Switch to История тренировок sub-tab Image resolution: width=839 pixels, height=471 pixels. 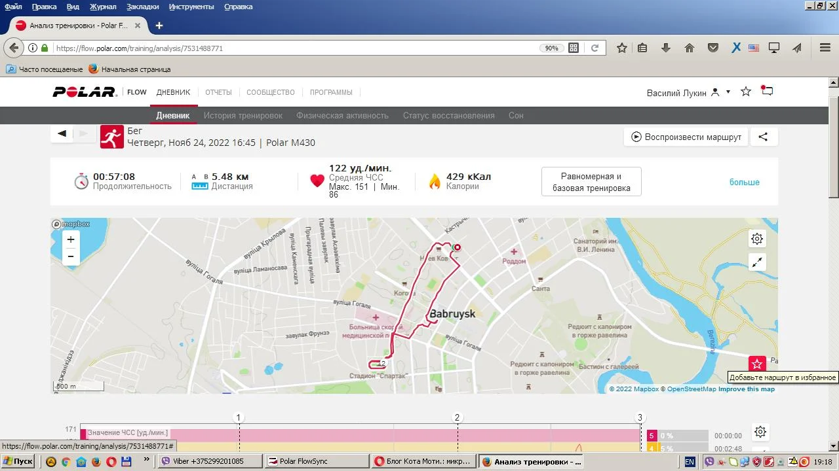point(243,116)
